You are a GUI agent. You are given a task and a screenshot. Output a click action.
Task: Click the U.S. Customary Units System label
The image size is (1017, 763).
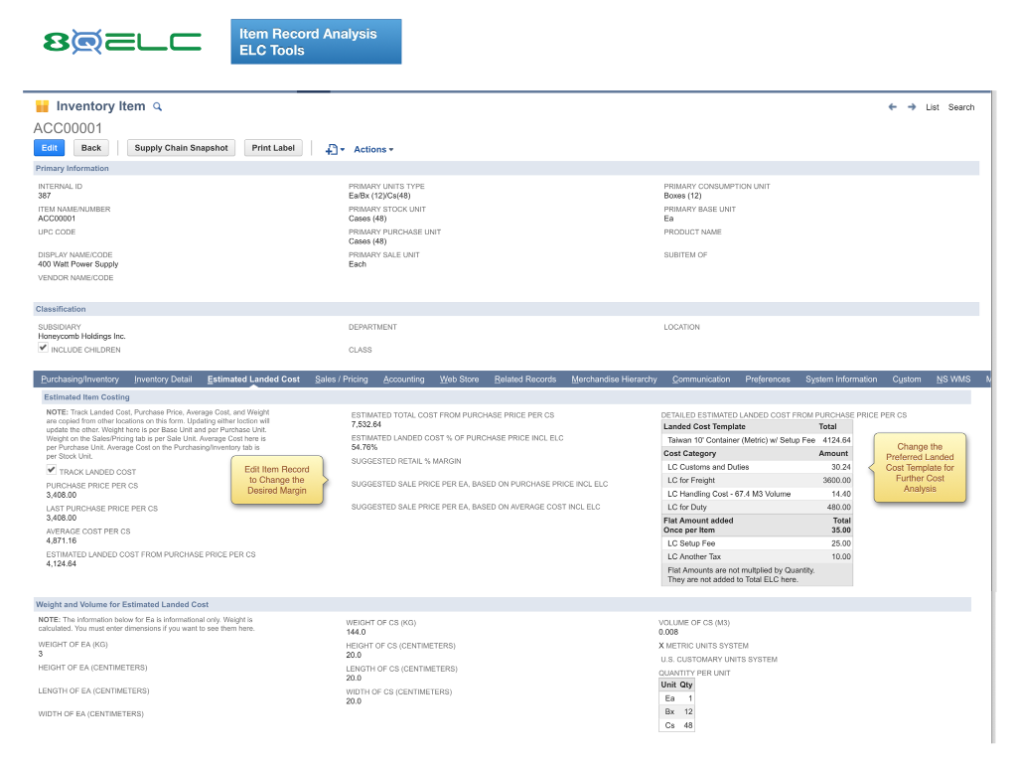click(x=719, y=660)
